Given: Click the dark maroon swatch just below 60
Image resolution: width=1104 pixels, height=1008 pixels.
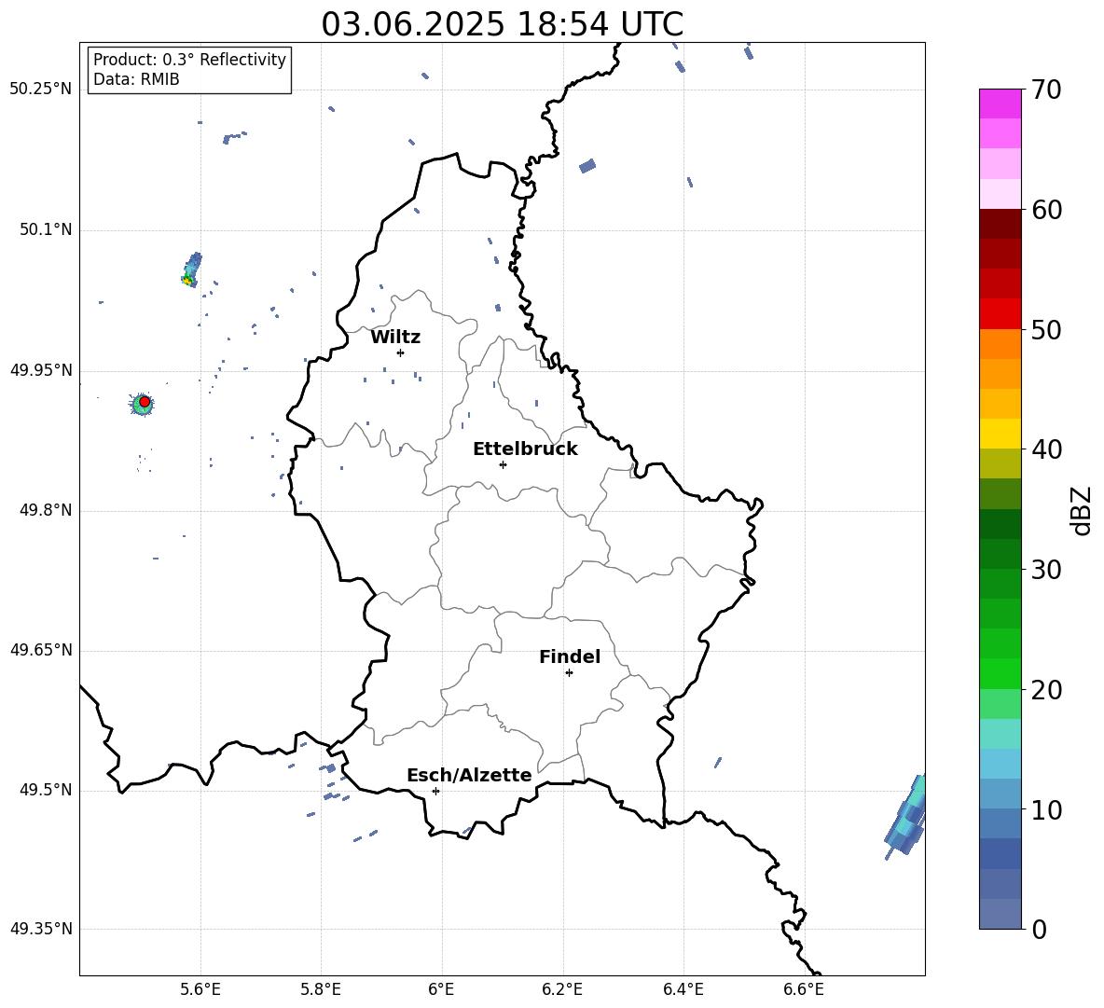Looking at the screenshot, I should pos(1000,224).
